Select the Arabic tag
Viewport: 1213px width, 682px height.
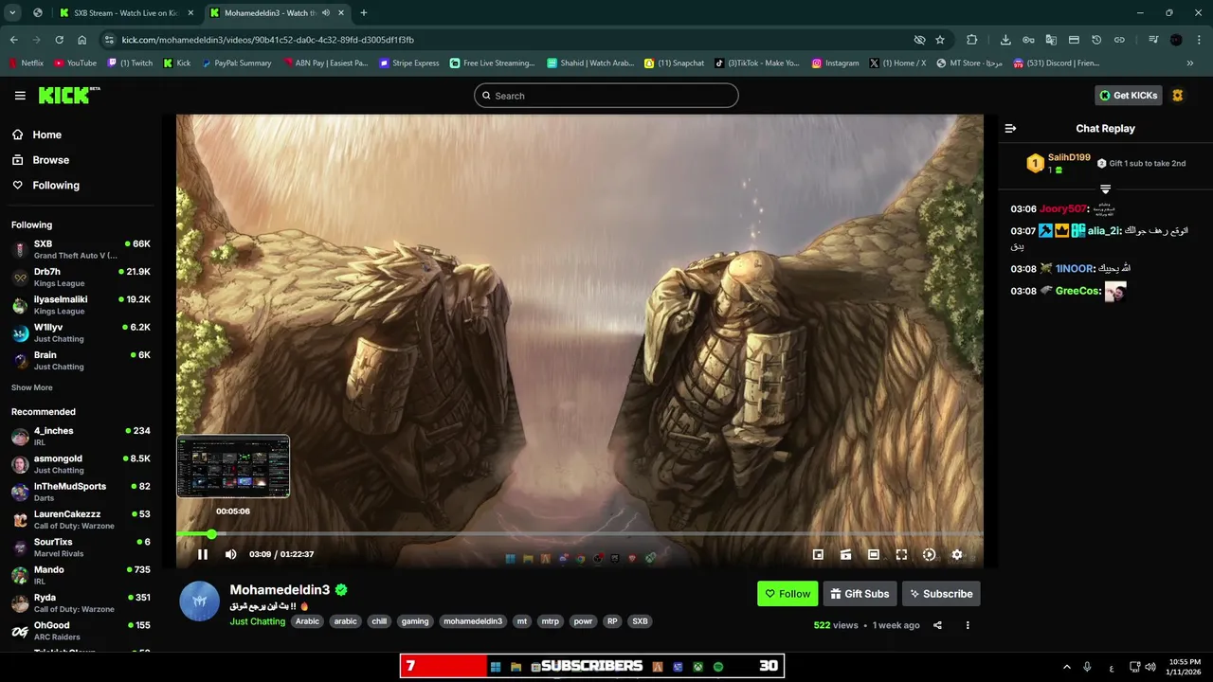(x=307, y=621)
